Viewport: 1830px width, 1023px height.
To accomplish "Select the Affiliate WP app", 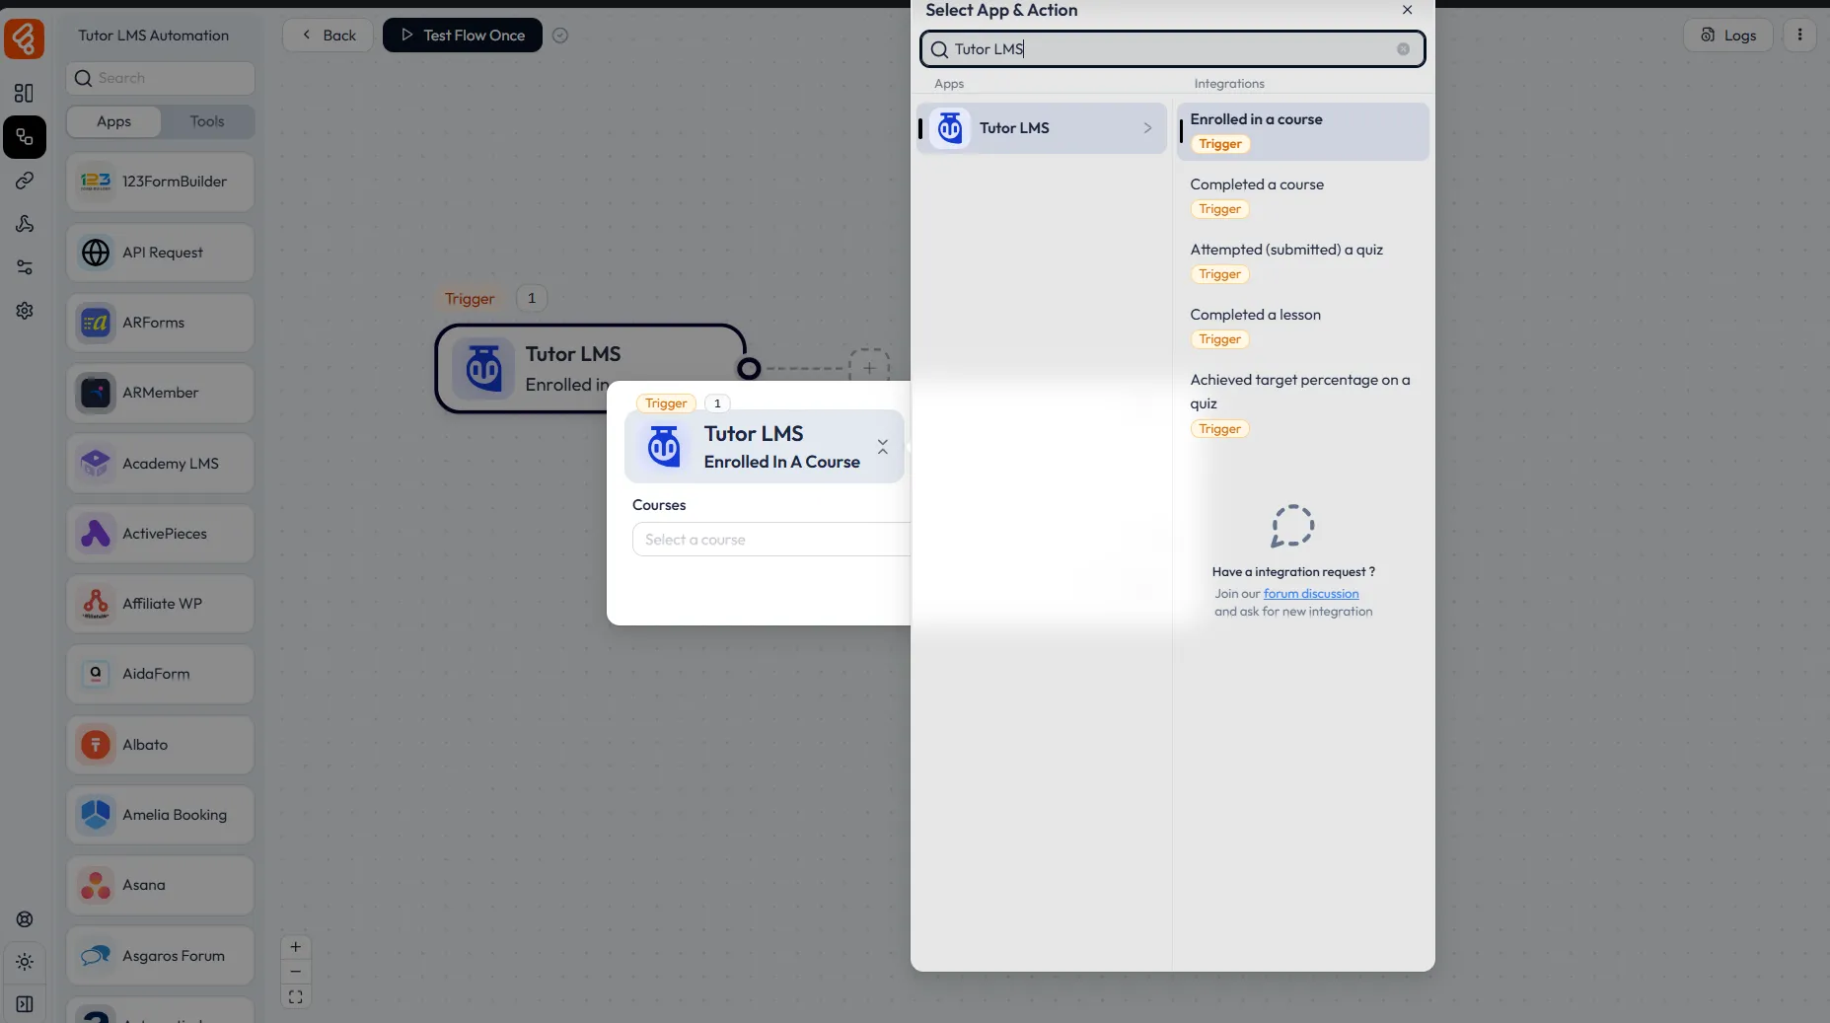I will [x=161, y=604].
